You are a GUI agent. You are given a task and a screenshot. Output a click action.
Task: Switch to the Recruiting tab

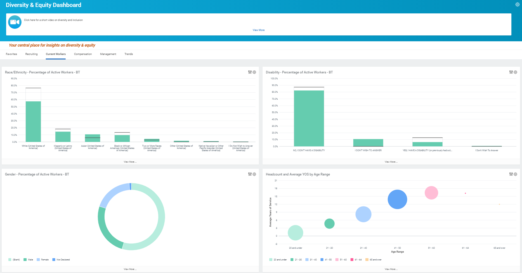31,54
